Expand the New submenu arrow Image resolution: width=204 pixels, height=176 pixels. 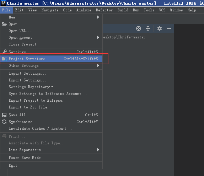[98, 17]
